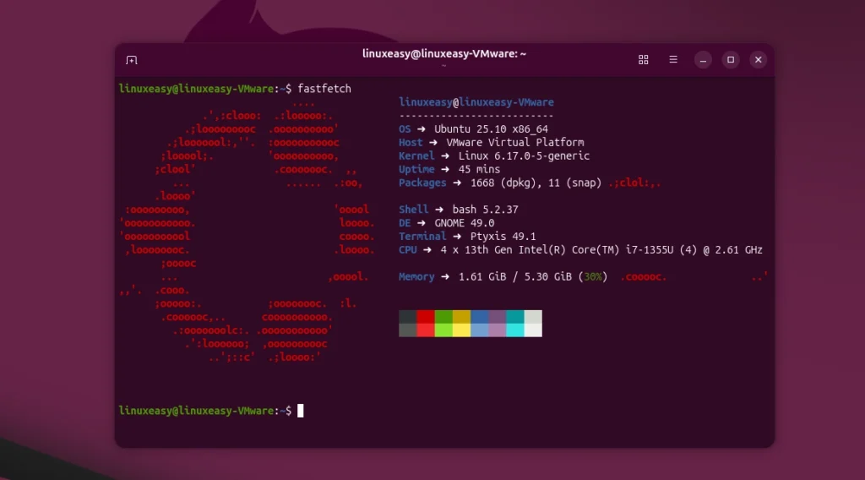Close the terminal window

tap(758, 60)
